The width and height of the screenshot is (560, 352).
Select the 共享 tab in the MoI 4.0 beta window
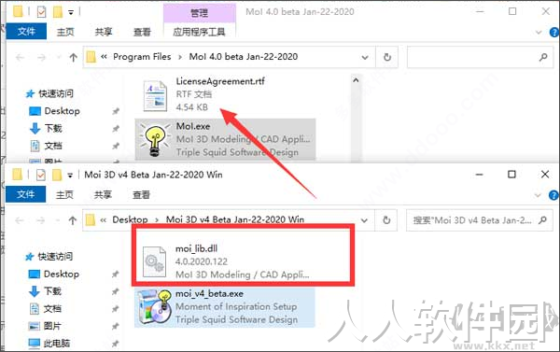[104, 32]
